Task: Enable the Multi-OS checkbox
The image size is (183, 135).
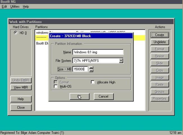Action: [x=56, y=86]
